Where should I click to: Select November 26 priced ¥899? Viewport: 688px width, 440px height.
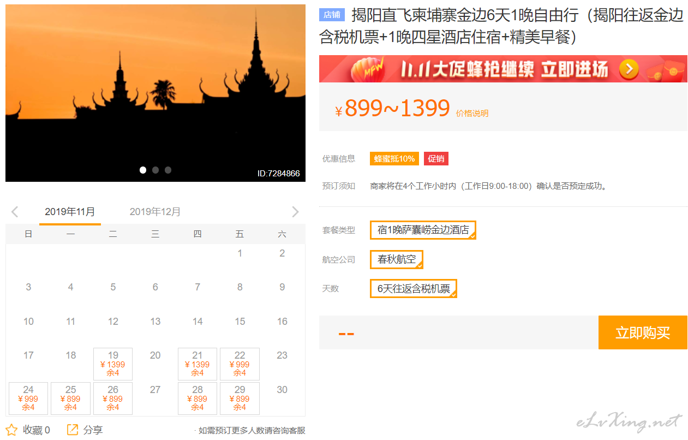113,399
